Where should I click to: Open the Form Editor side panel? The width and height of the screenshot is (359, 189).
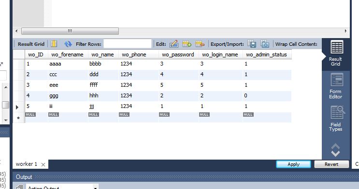[x=336, y=86]
